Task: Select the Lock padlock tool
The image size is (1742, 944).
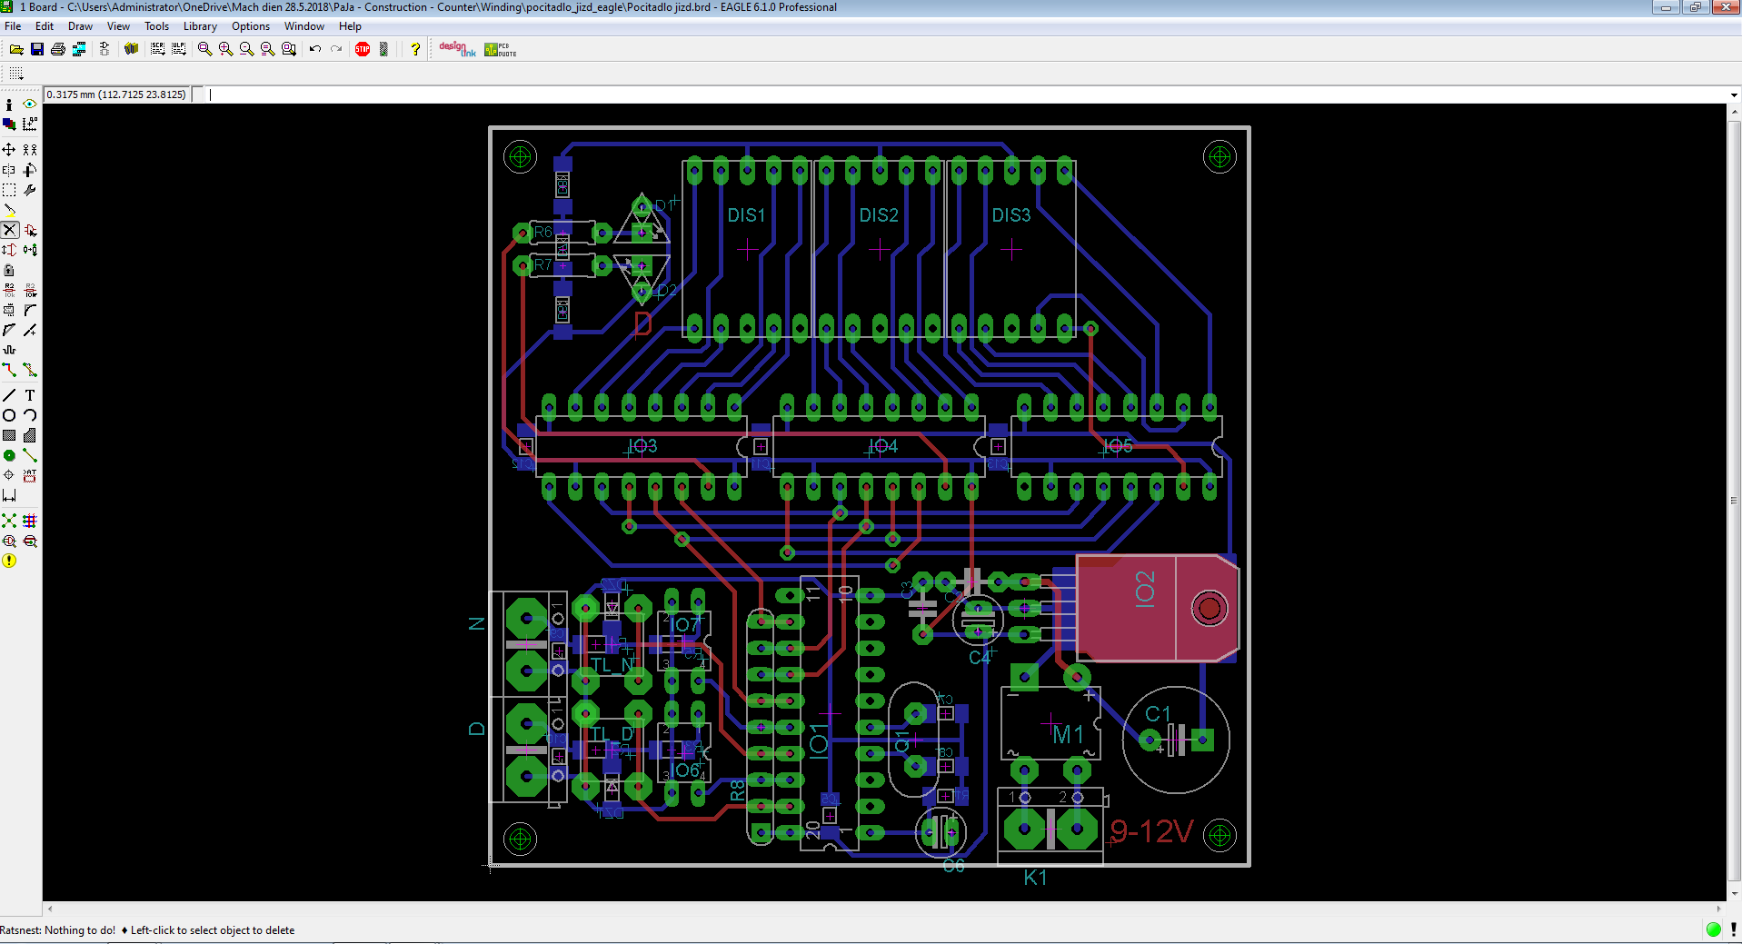Action: click(x=9, y=270)
